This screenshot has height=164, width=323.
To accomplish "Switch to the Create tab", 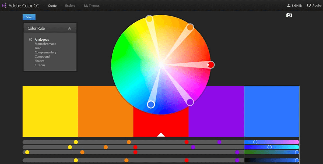I will click(x=52, y=5).
